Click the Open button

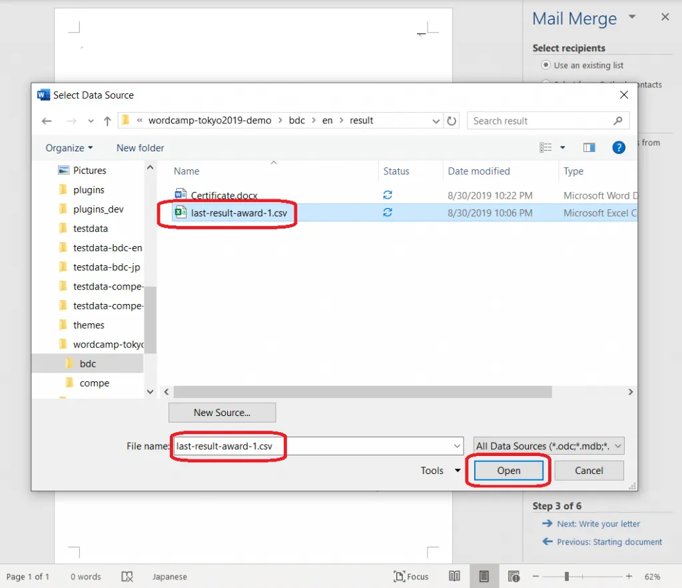pyautogui.click(x=509, y=471)
